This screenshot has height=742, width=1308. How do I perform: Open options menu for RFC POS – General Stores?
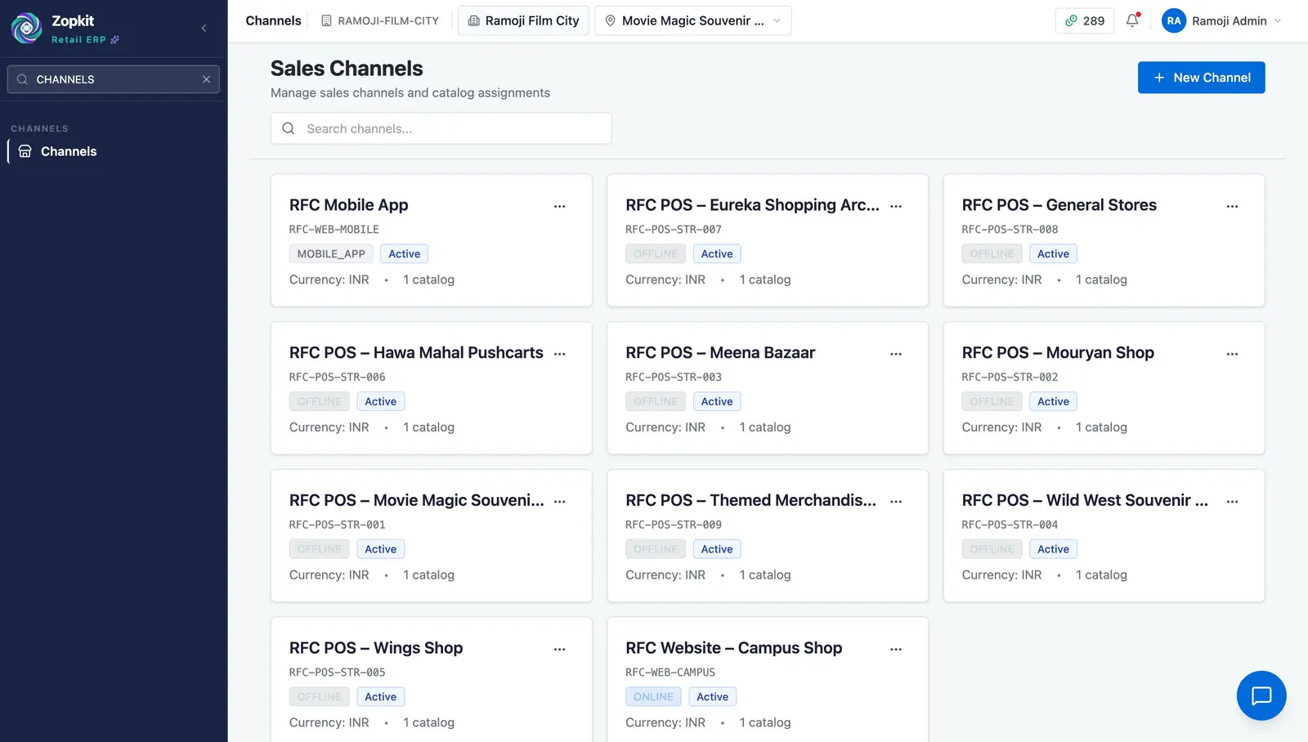pos(1232,206)
